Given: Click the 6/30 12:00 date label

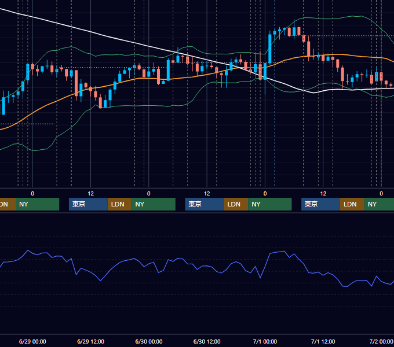Looking at the screenshot, I should coord(207,341).
